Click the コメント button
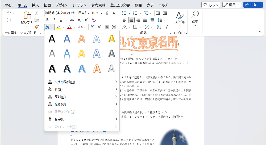Screen dimensions: 266x145 tap(211, 5)
